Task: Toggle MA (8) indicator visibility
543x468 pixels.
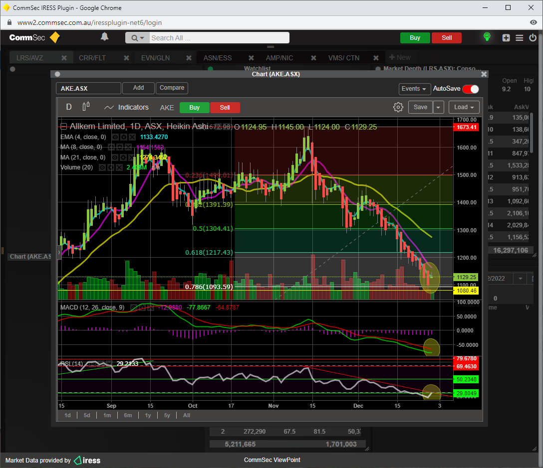Action: pyautogui.click(x=111, y=148)
